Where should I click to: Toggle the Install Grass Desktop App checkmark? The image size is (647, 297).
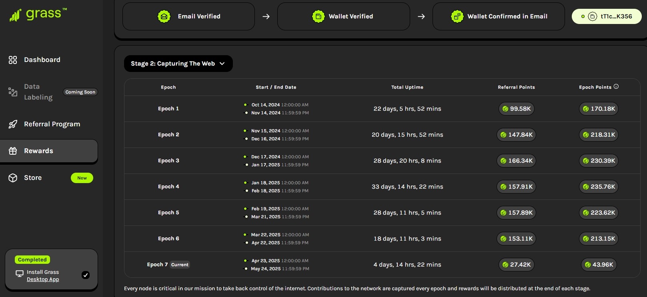(x=86, y=275)
